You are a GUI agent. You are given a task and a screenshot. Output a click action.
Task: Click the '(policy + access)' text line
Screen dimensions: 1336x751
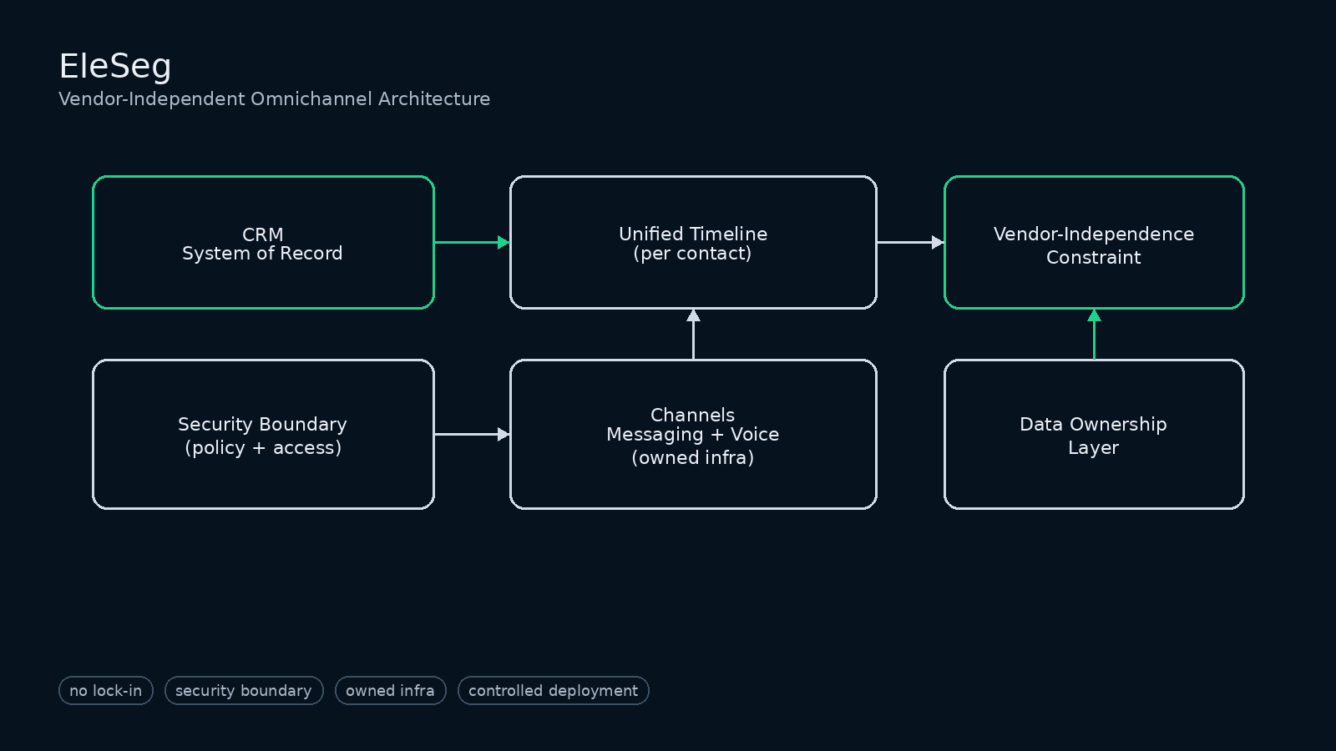tap(262, 447)
